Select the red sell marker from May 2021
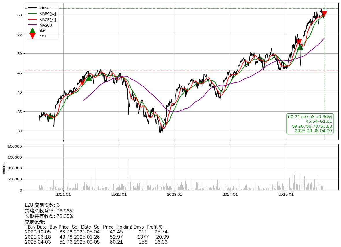 click(82, 82)
